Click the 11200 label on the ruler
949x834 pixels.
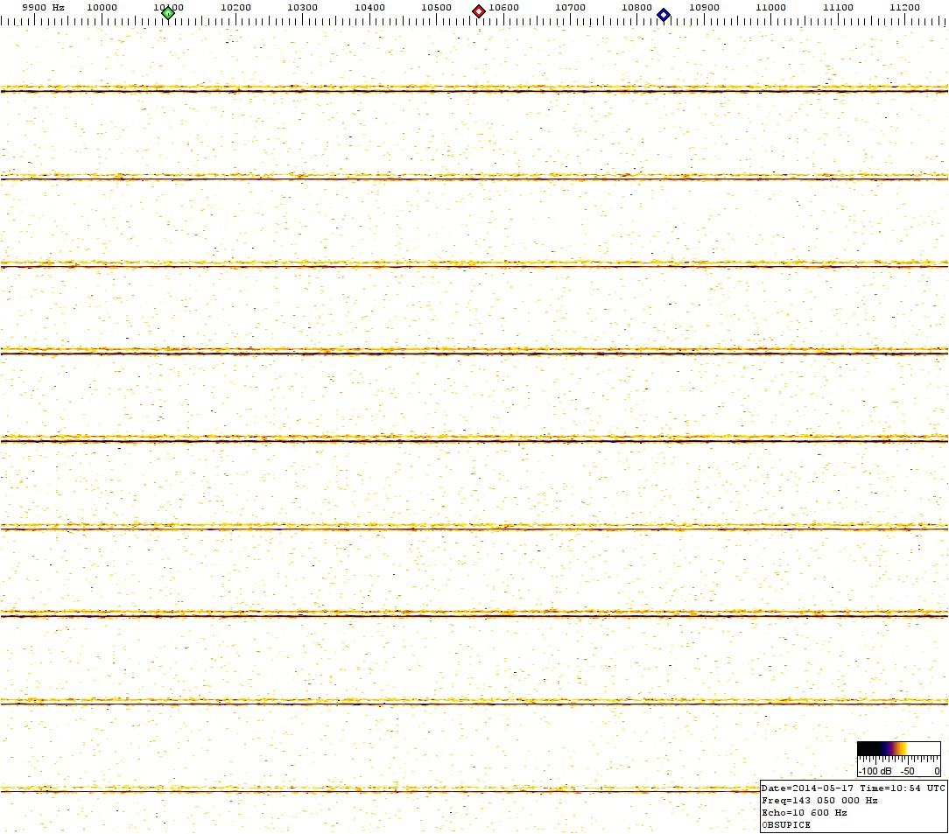coord(904,7)
